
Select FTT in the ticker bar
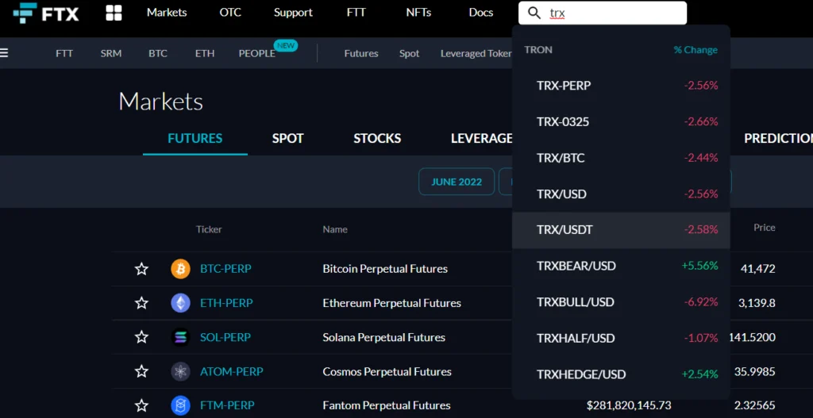point(64,53)
